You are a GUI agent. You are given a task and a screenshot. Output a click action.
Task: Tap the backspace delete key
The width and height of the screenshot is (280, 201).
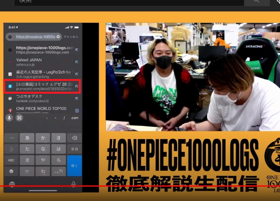click(x=74, y=138)
